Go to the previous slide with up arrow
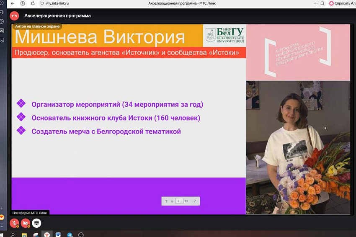 click(x=166, y=201)
